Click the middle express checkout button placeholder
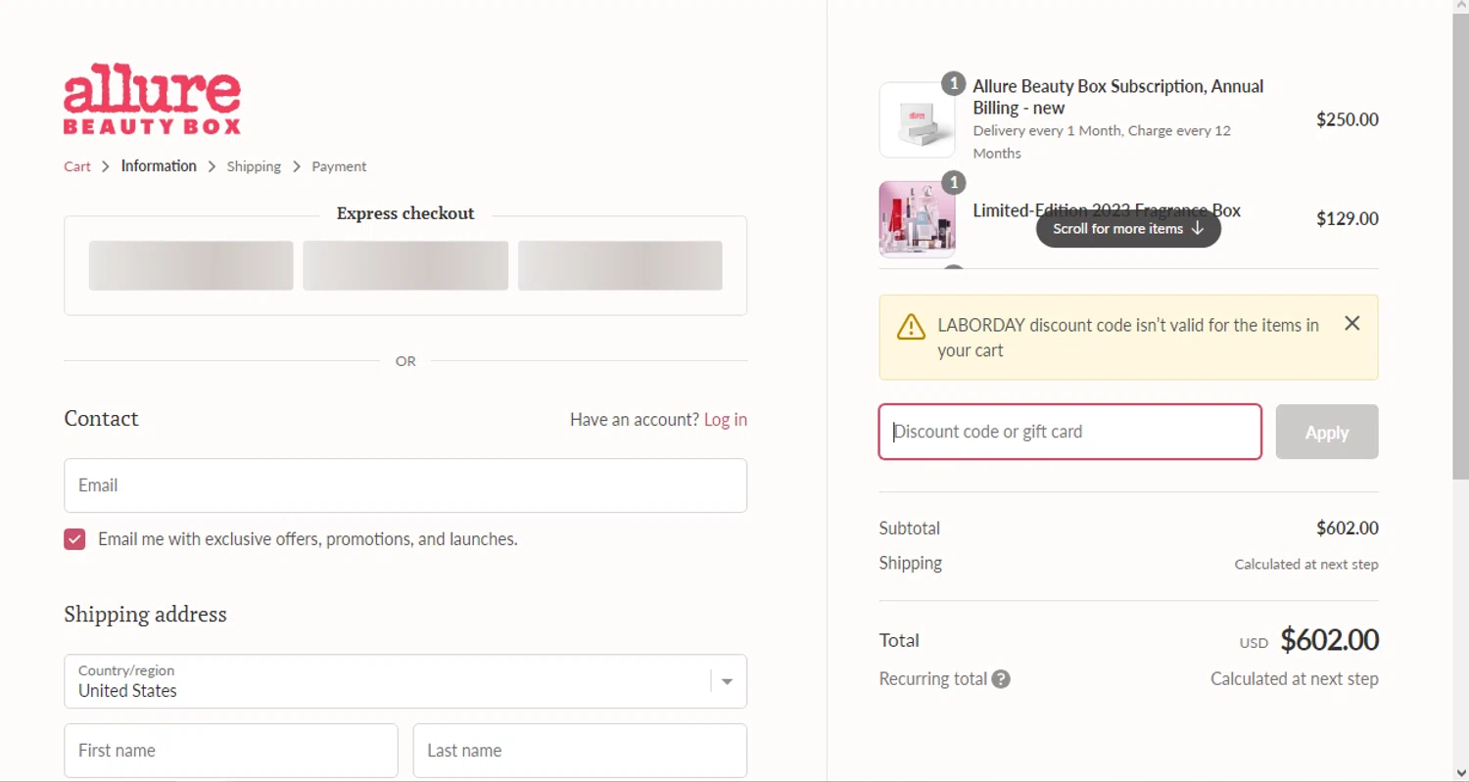The height and width of the screenshot is (782, 1469). [x=405, y=265]
